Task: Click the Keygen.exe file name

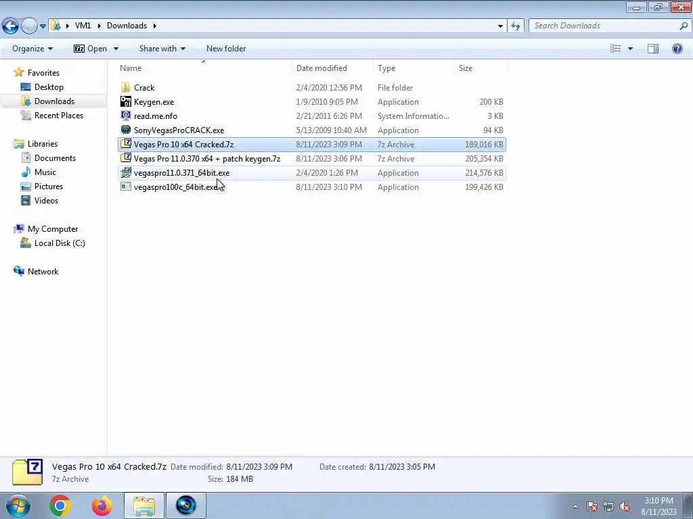Action: [x=154, y=102]
